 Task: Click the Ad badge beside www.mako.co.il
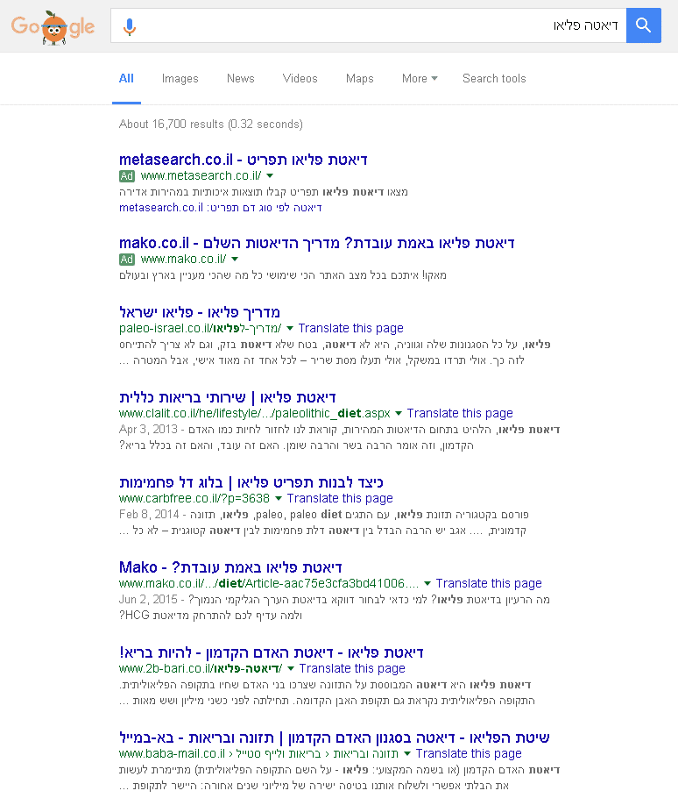[x=126, y=260]
